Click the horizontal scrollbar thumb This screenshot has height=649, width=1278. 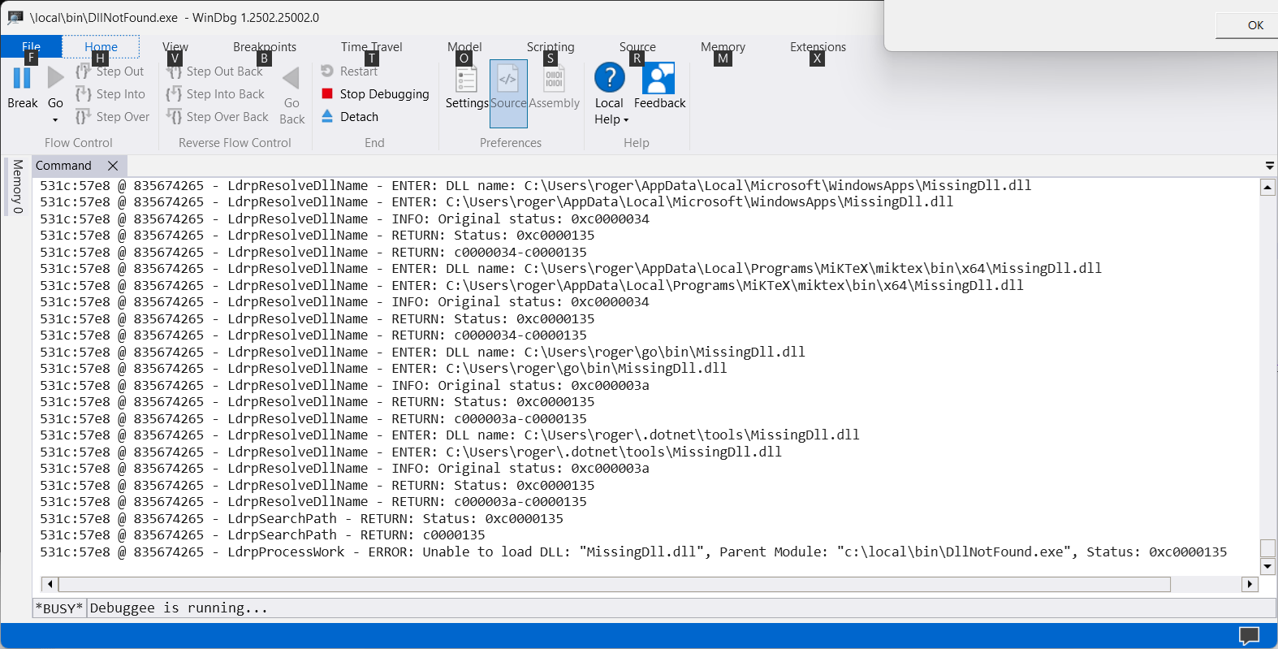pyautogui.click(x=615, y=584)
